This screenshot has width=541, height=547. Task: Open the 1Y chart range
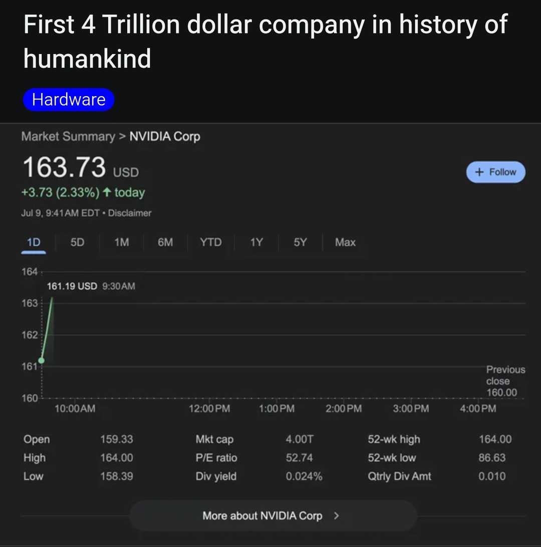tap(256, 243)
